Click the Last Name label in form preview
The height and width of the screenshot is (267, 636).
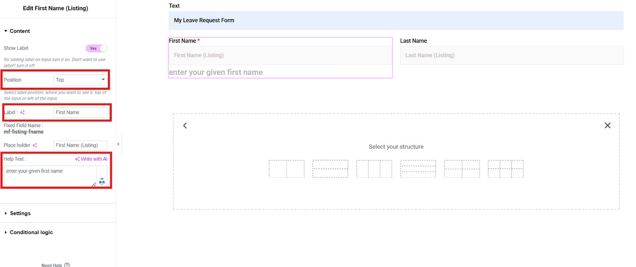[413, 41]
